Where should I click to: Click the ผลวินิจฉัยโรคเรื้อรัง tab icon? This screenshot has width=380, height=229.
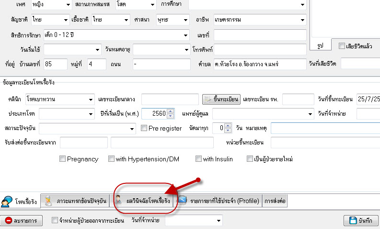pyautogui.click(x=118, y=201)
